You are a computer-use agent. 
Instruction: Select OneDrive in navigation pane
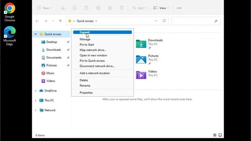click(x=50, y=90)
